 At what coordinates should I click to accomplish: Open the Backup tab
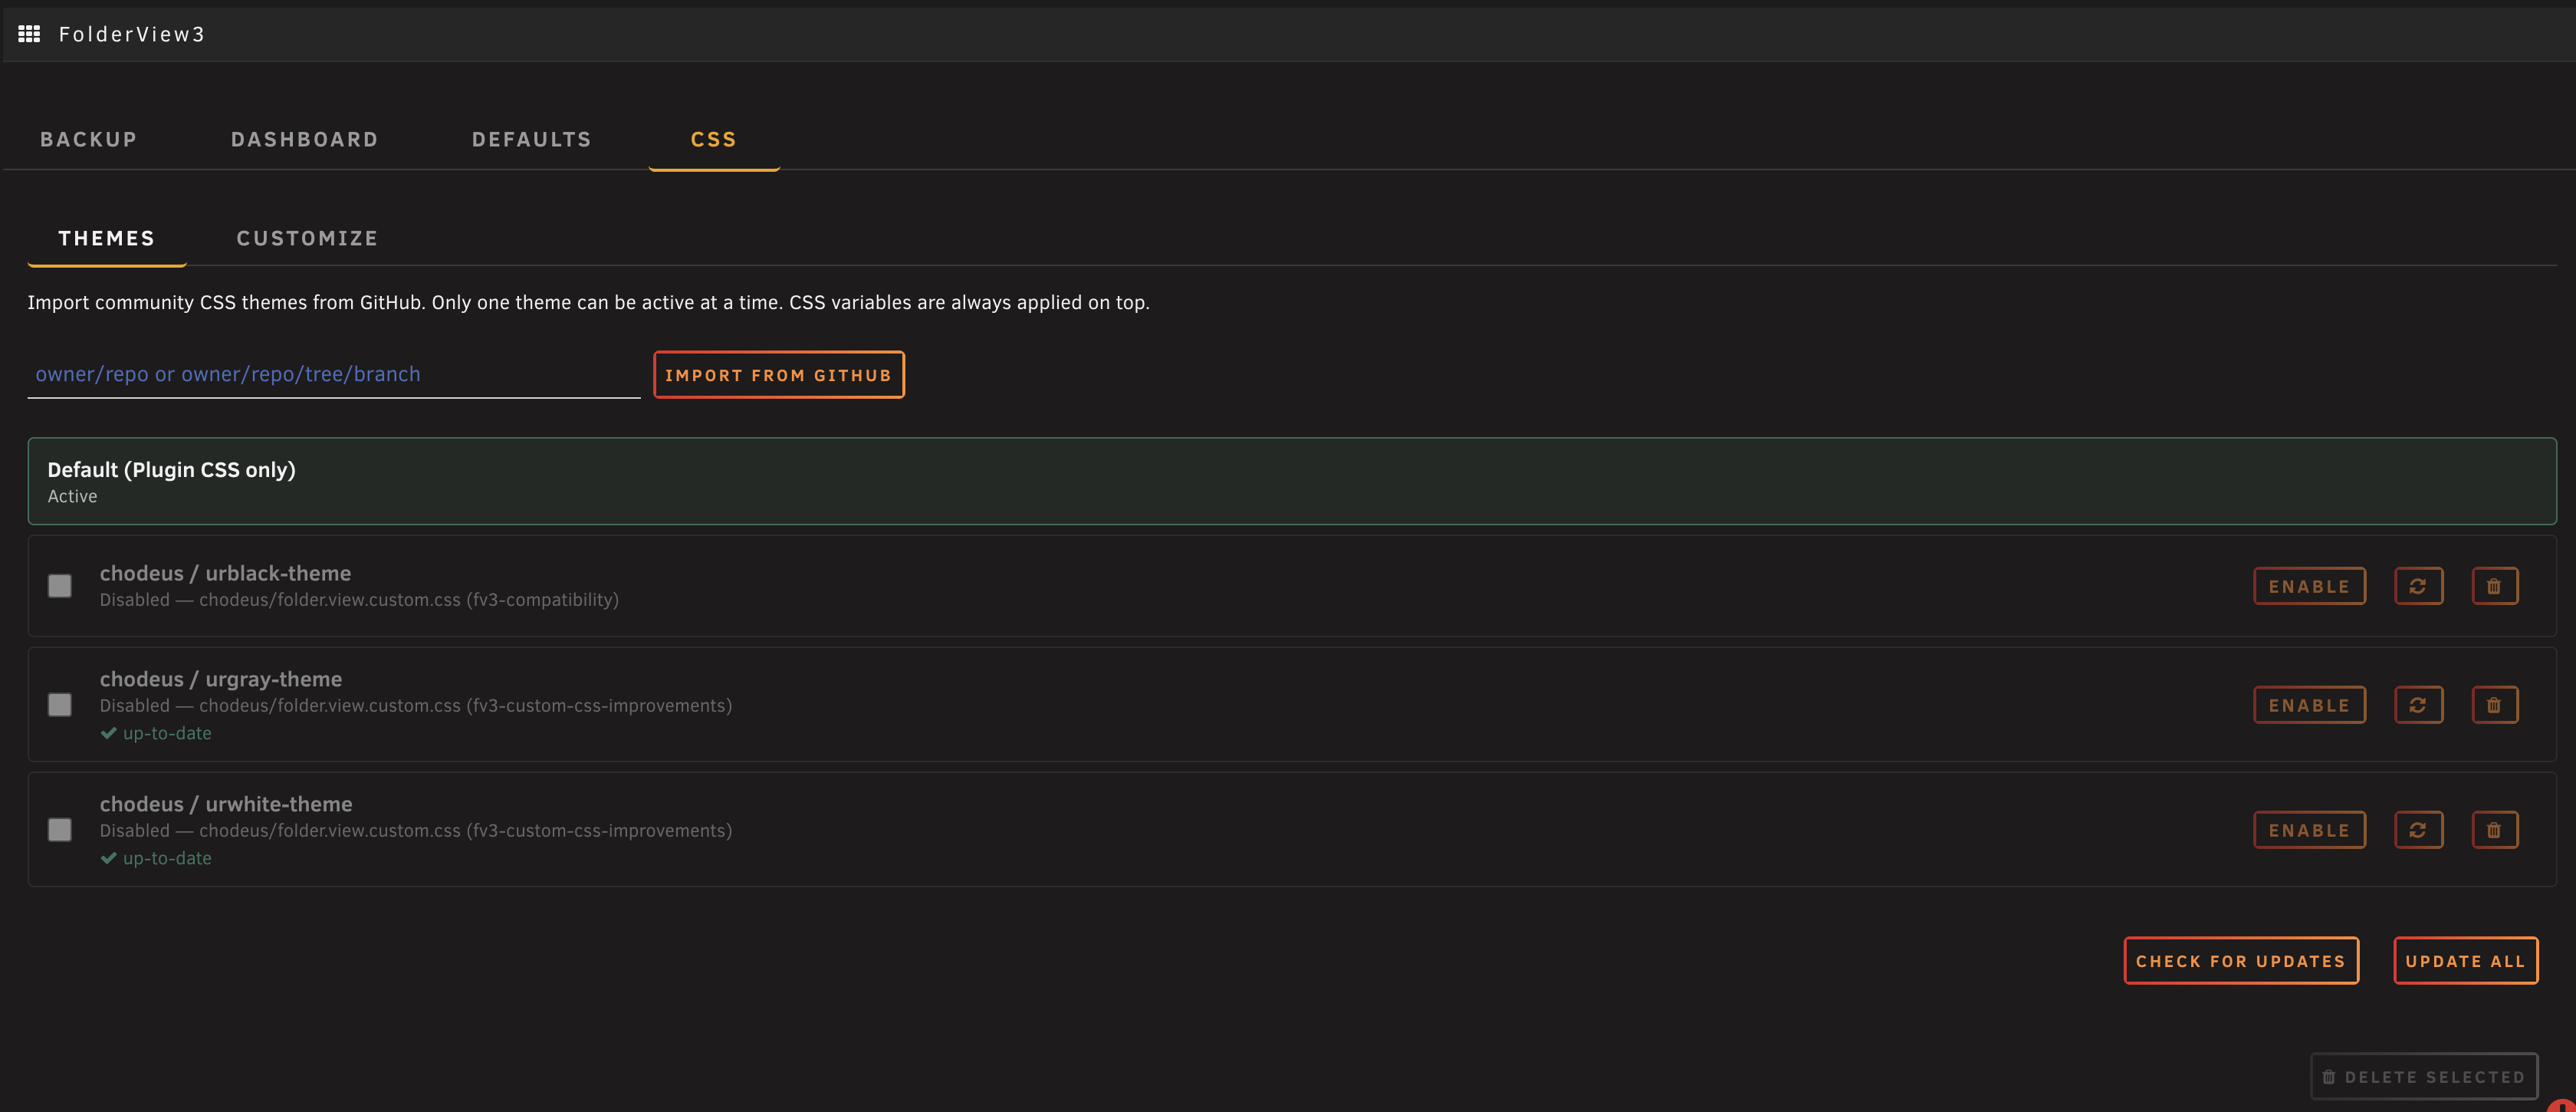[89, 139]
